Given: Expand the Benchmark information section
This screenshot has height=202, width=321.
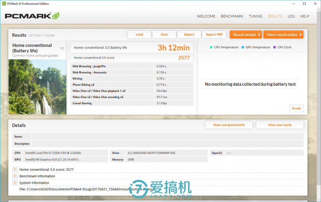Looking at the screenshot, I should [15, 176].
